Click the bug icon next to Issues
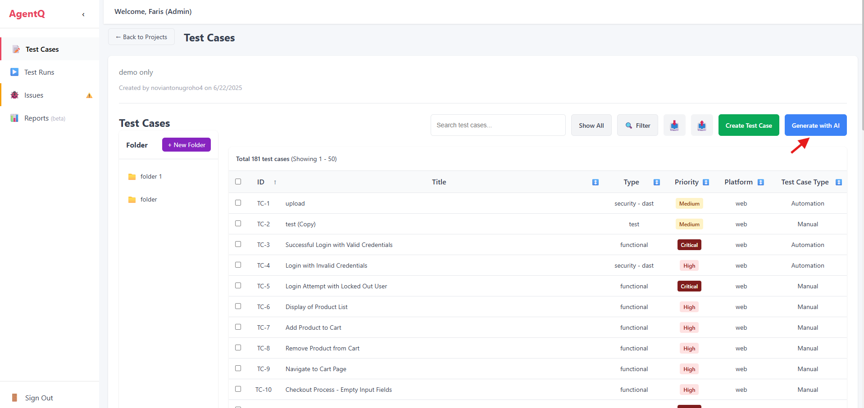Screen dimensions: 864x408 (x=14, y=95)
